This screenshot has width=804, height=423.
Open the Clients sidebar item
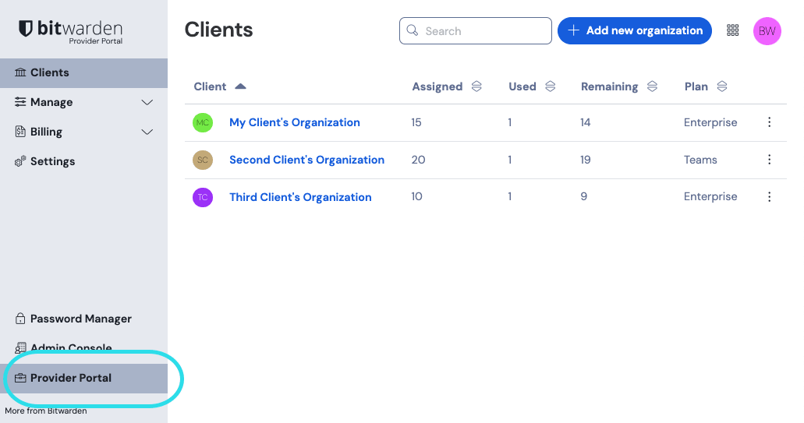point(83,72)
